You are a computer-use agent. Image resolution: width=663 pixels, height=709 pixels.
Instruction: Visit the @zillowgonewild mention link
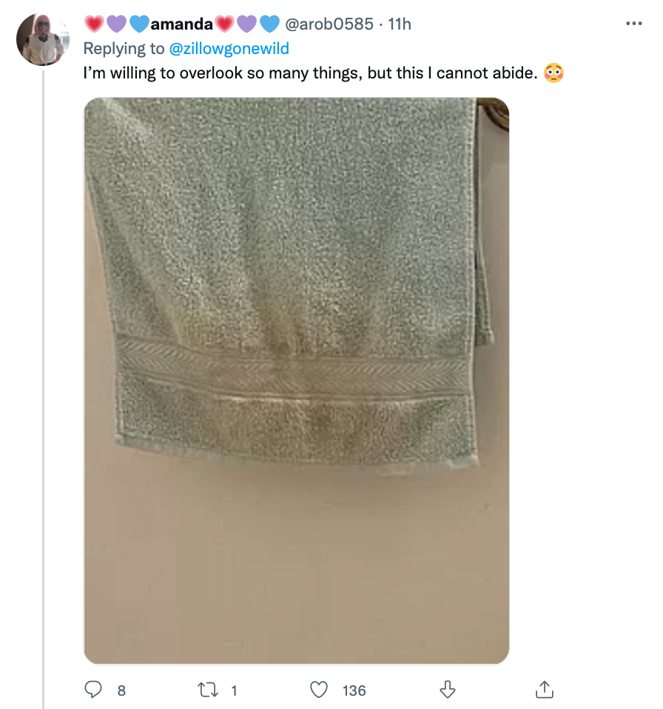click(229, 48)
